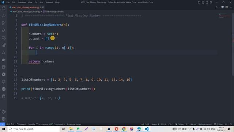Open the Explorer view in activity bar
Viewport: 234px width, 132px height.
tap(4, 8)
